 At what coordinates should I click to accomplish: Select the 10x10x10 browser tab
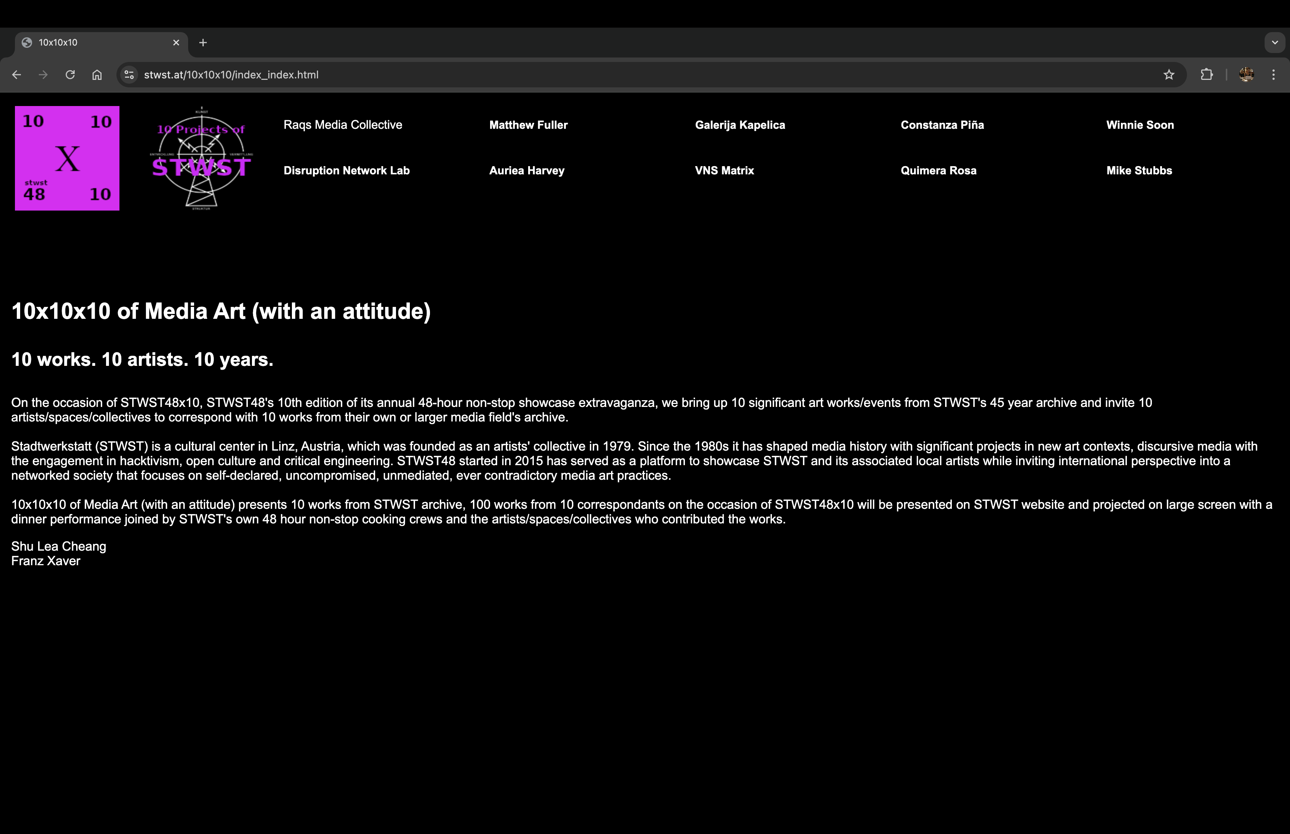tap(101, 43)
